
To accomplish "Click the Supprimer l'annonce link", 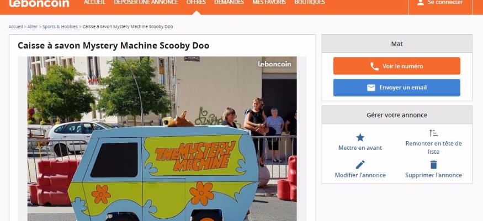I will (433, 175).
